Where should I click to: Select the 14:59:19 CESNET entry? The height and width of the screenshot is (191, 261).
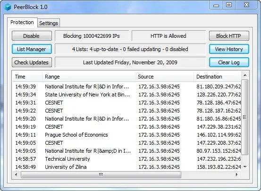(x=126, y=127)
